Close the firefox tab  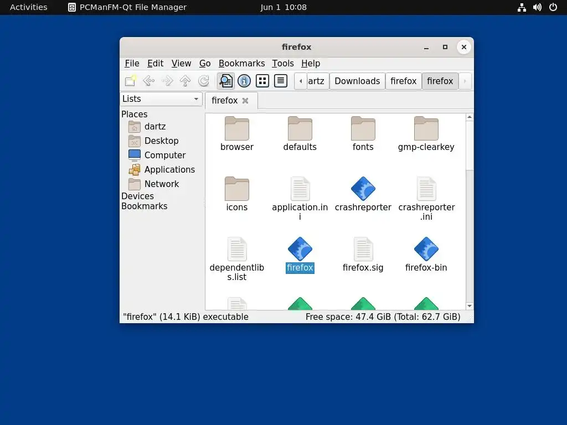coord(245,101)
